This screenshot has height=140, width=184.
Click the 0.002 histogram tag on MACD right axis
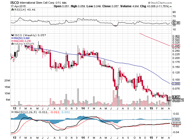pyautogui.click(x=176, y=119)
